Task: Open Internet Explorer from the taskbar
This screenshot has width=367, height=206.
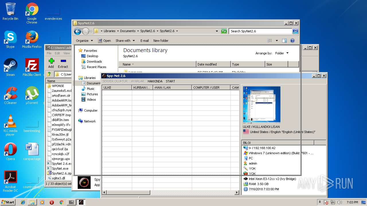Action: (23, 202)
